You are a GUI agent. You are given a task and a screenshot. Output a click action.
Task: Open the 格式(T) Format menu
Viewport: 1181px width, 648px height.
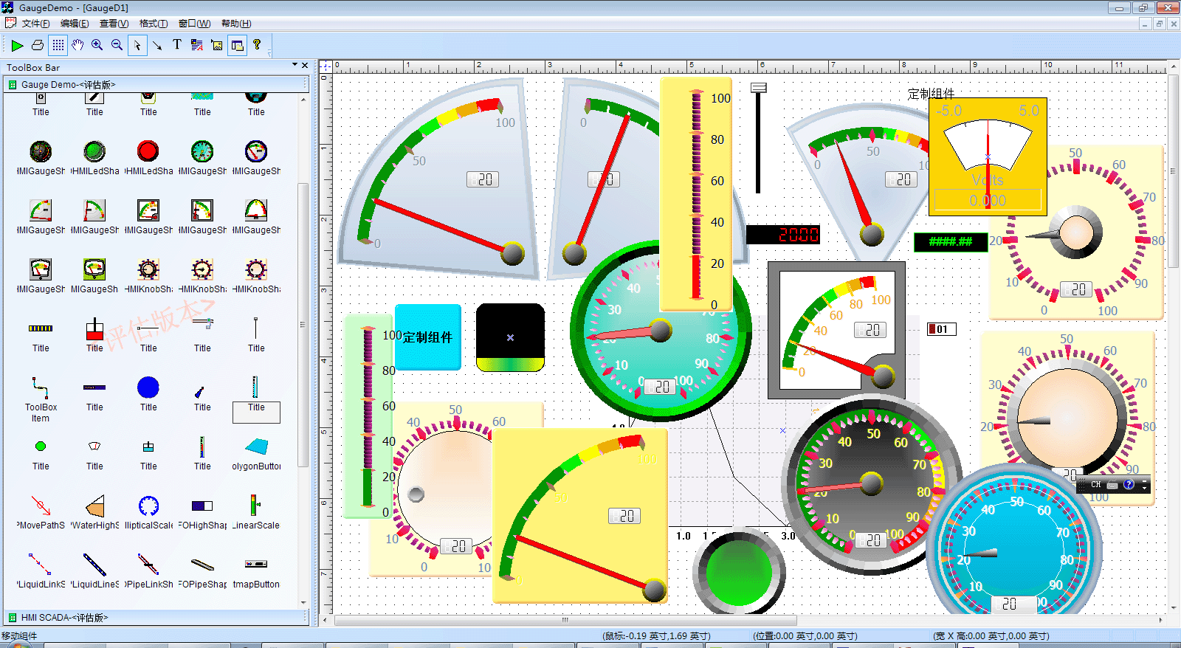154,24
